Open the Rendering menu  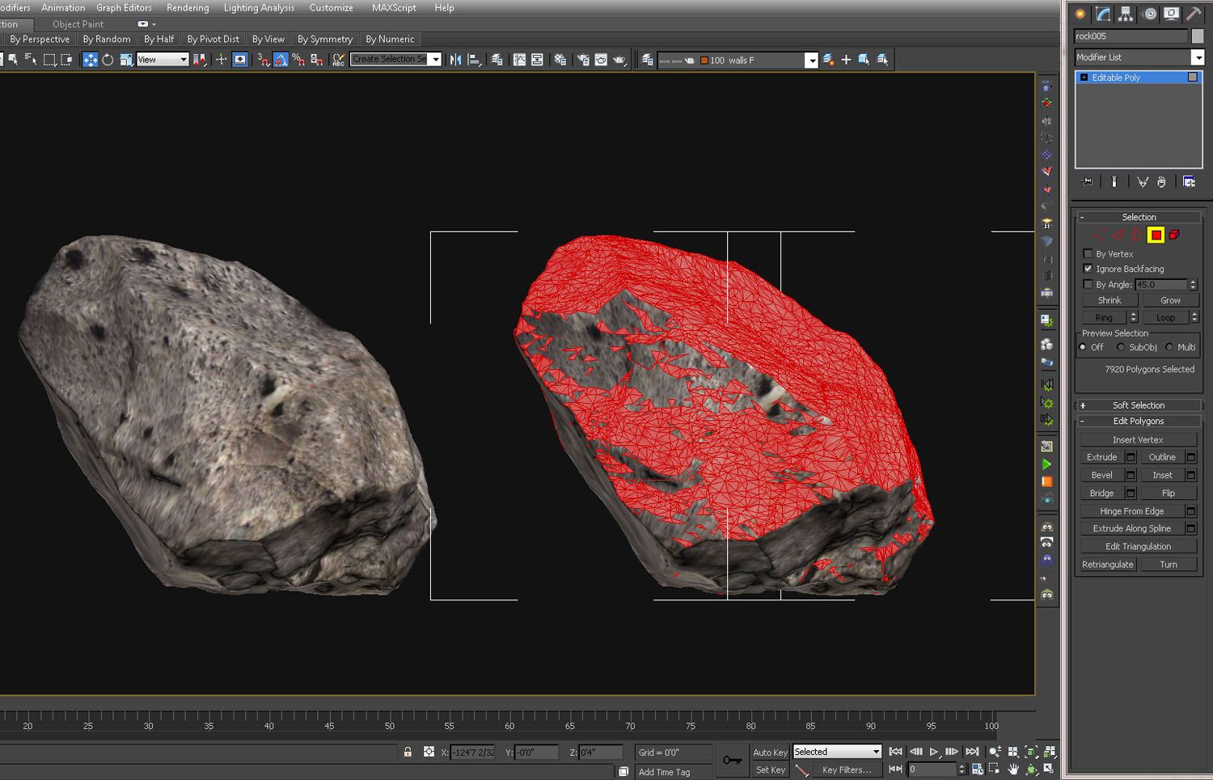[188, 8]
